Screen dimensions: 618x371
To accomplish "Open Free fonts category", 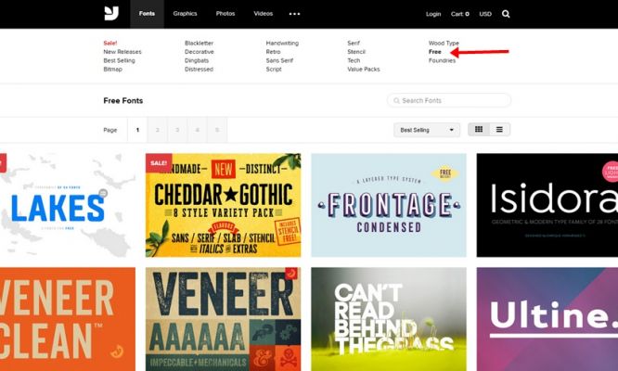I will coord(434,52).
